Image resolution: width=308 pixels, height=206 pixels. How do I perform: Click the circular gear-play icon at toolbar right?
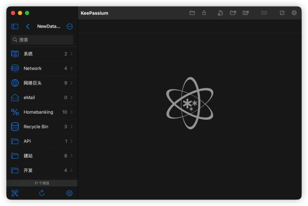294,13
